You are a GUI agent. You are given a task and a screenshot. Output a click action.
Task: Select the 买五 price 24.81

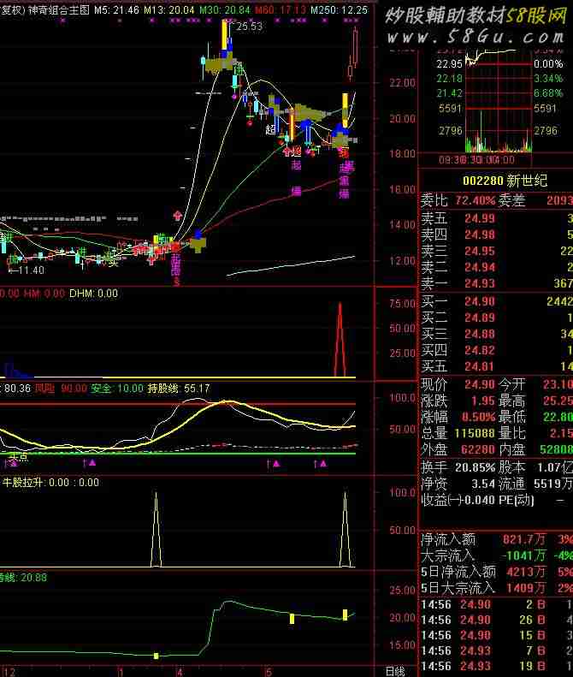(480, 367)
